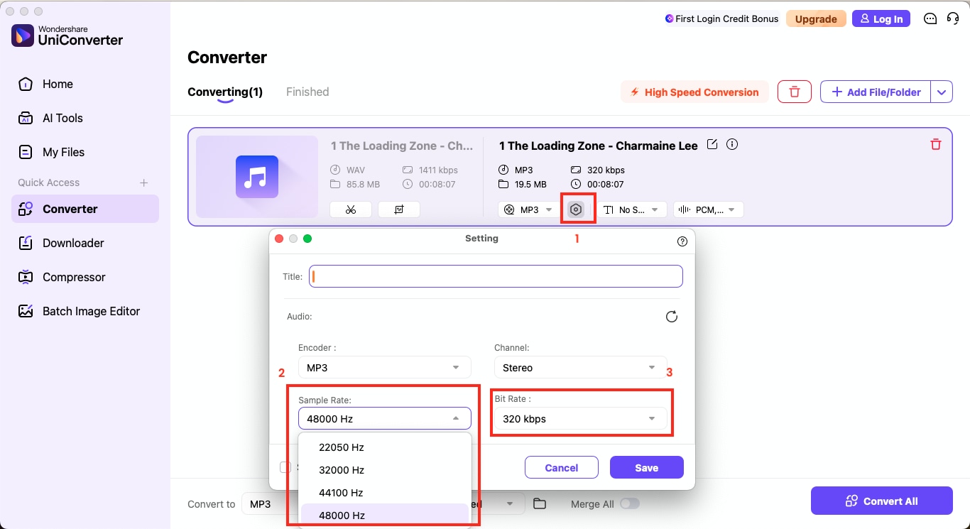Switch to the Finished tab
Viewport: 970px width, 529px height.
pyautogui.click(x=307, y=92)
